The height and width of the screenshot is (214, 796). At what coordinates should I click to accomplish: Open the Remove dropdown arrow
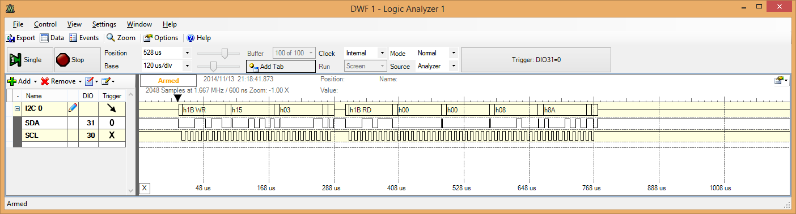pyautogui.click(x=80, y=82)
